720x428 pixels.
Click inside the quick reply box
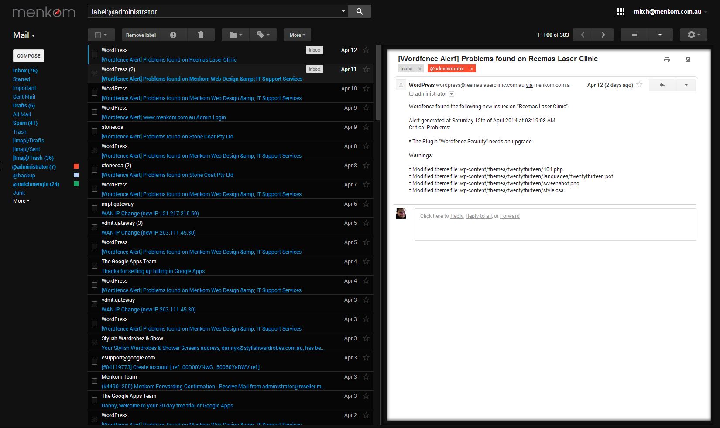tap(555, 224)
